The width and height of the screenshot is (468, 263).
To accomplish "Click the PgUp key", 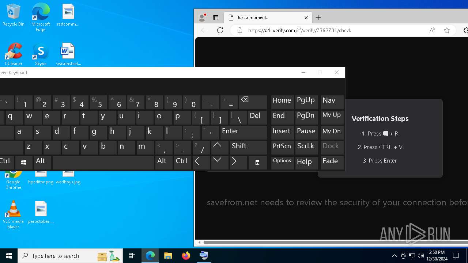I will click(x=306, y=102).
